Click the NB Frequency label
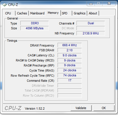Image resolution: width=118 pixels, height=115 pixels. pos(65,33)
